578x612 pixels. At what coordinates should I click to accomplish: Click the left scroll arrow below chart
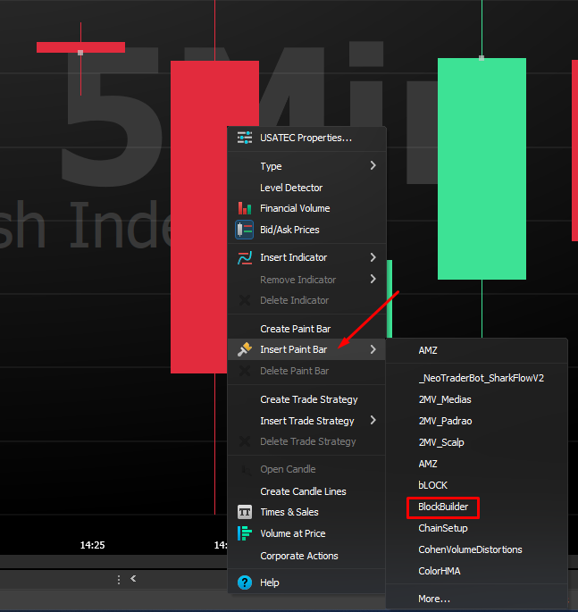133,579
